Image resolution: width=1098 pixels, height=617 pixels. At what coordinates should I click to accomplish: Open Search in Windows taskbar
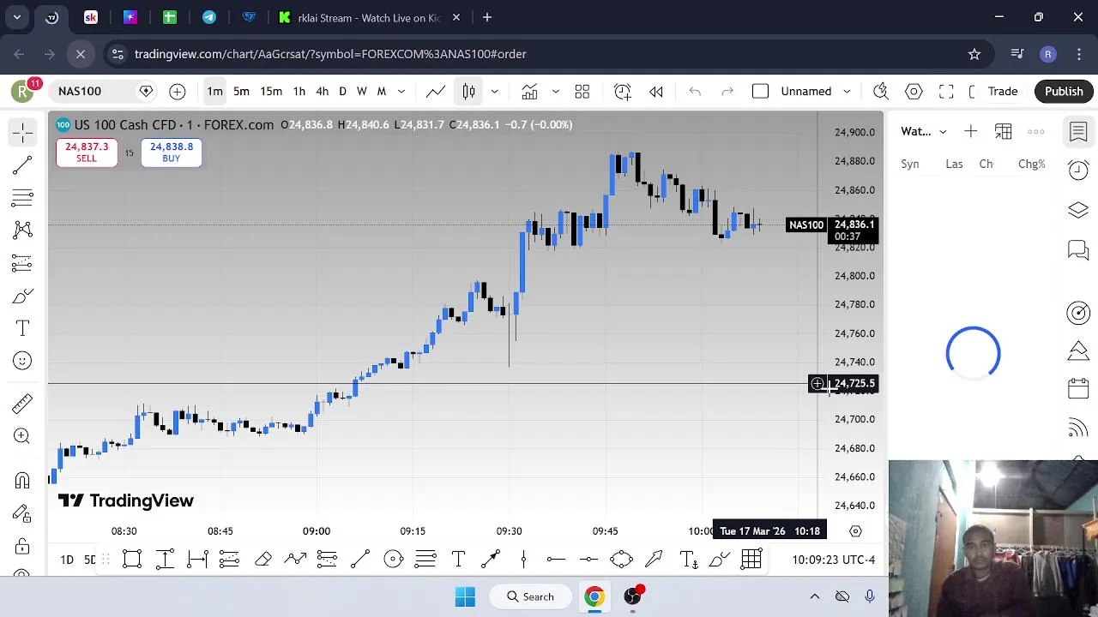[530, 596]
